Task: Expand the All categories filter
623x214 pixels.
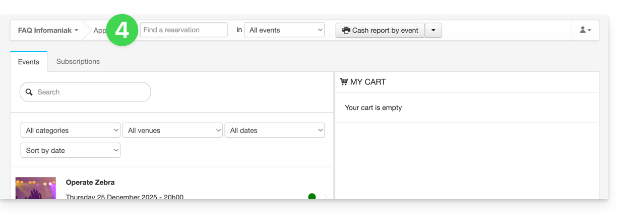Action: click(x=70, y=130)
